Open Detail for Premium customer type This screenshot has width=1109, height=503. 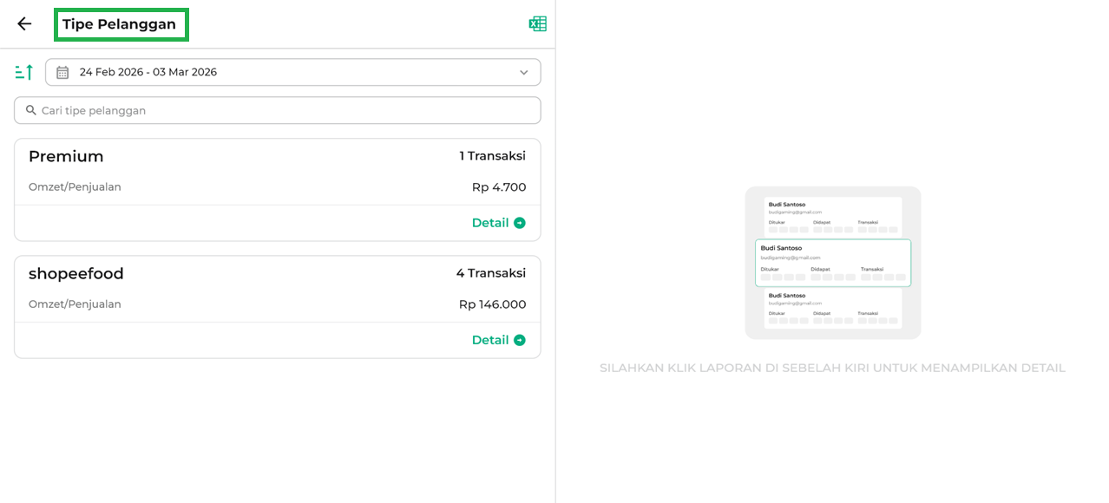[490, 223]
